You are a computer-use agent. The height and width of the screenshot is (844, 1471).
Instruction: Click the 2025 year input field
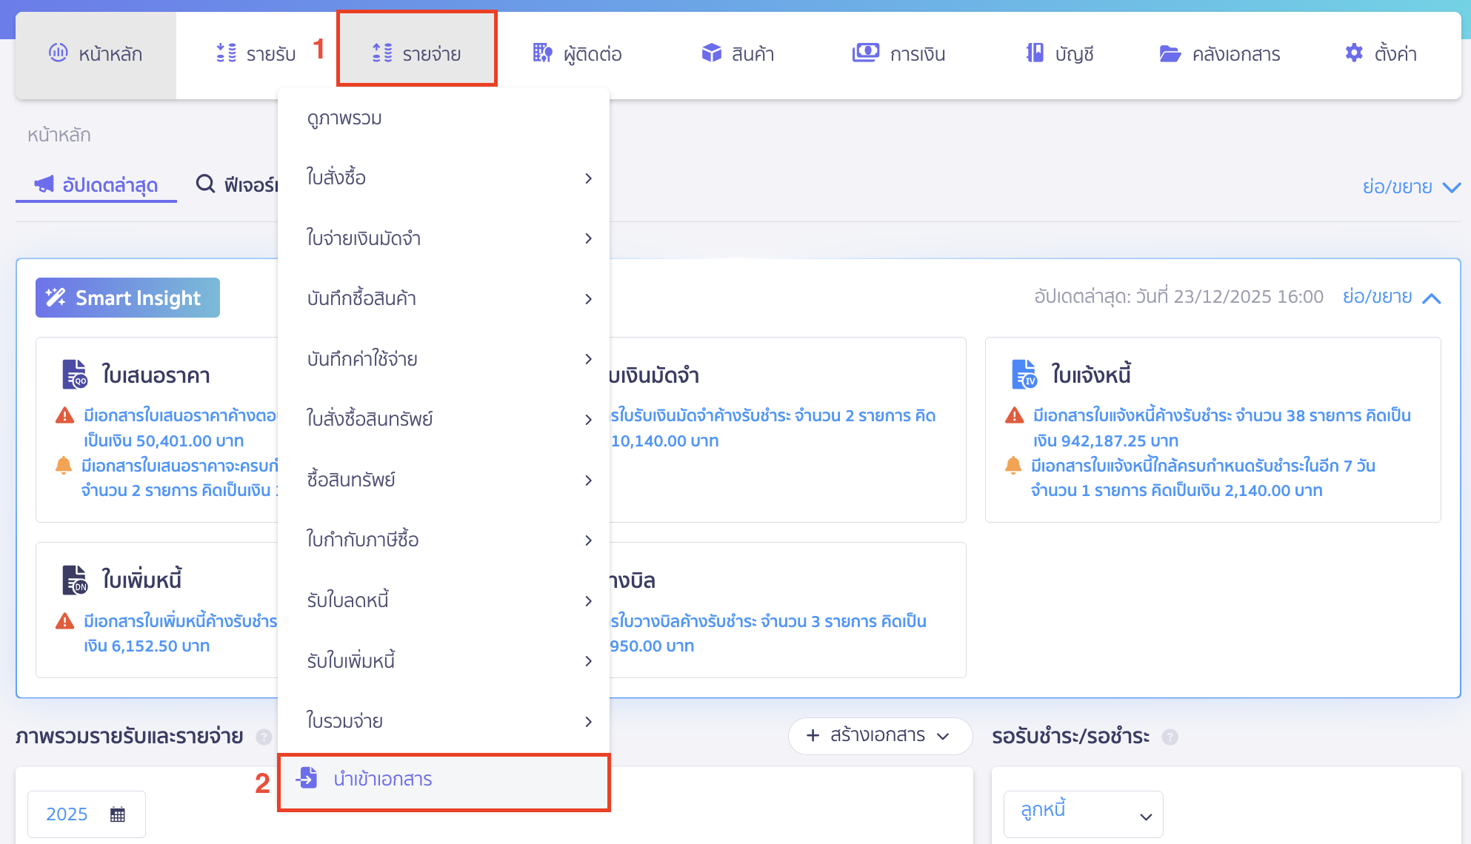(68, 814)
